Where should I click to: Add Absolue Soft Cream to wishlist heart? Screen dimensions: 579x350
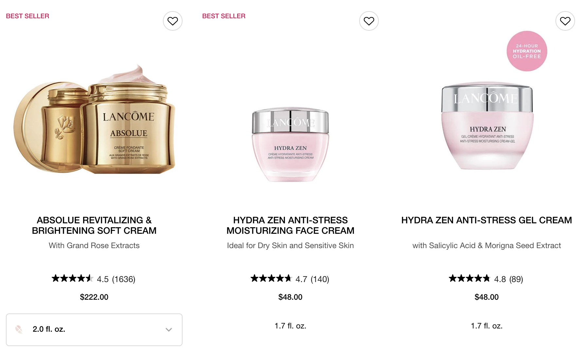tap(173, 21)
